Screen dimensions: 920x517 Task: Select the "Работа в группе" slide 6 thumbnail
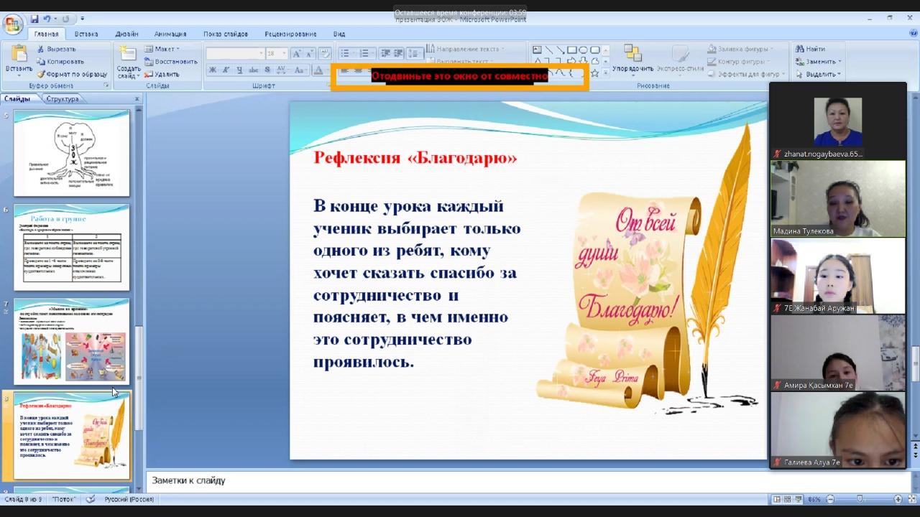tap(71, 247)
